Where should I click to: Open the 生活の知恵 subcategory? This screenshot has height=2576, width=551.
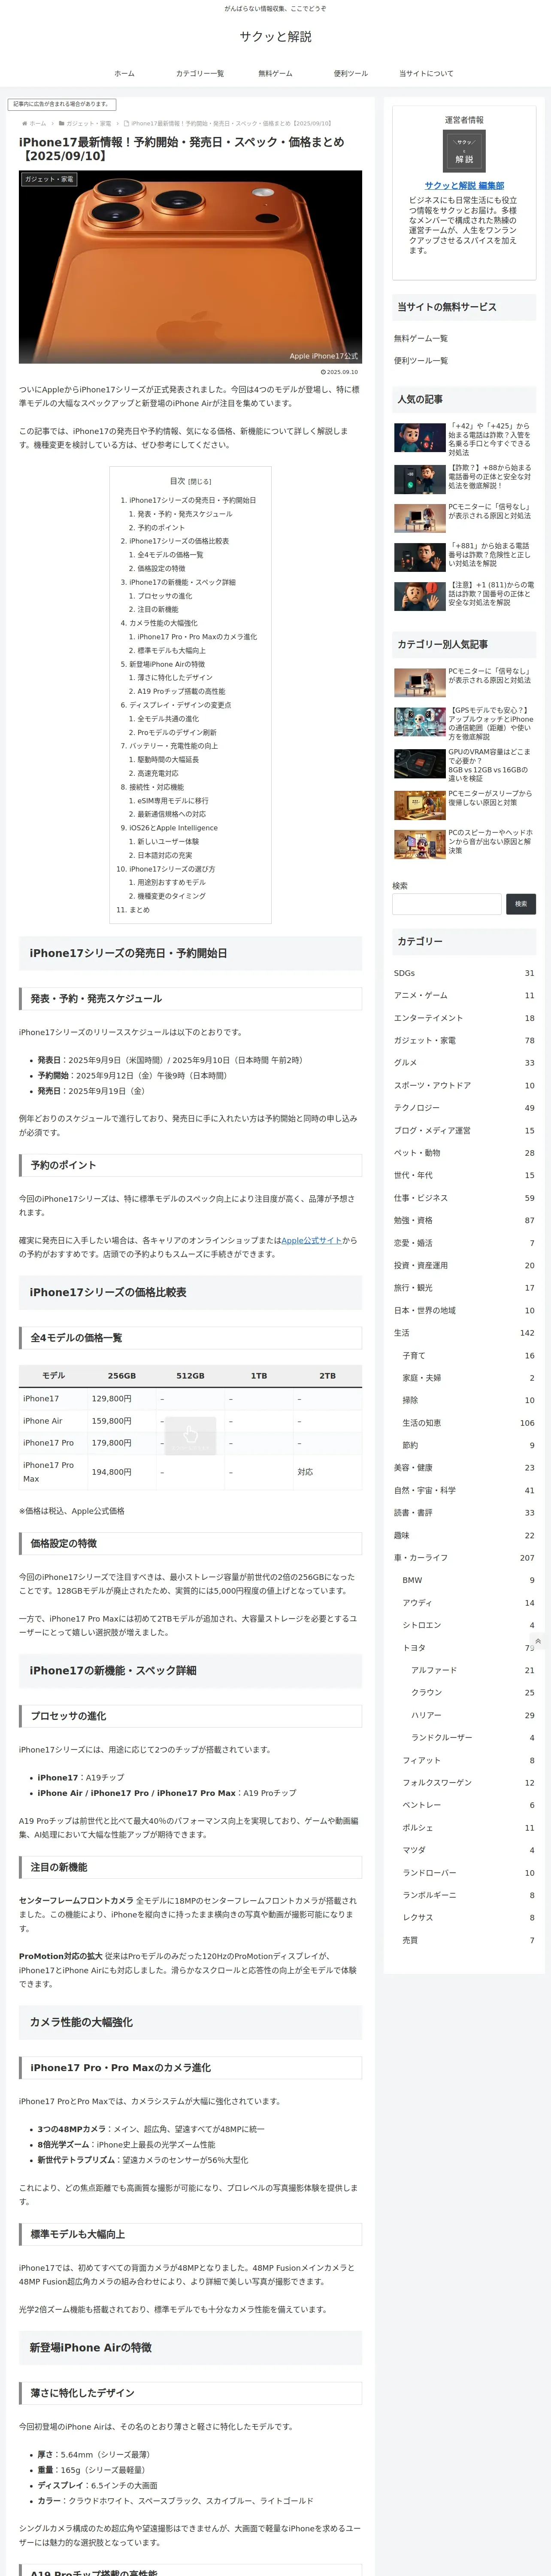[468, 1423]
